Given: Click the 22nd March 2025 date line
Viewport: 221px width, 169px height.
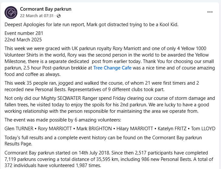Looking at the screenshot, I should click(x=23, y=40).
